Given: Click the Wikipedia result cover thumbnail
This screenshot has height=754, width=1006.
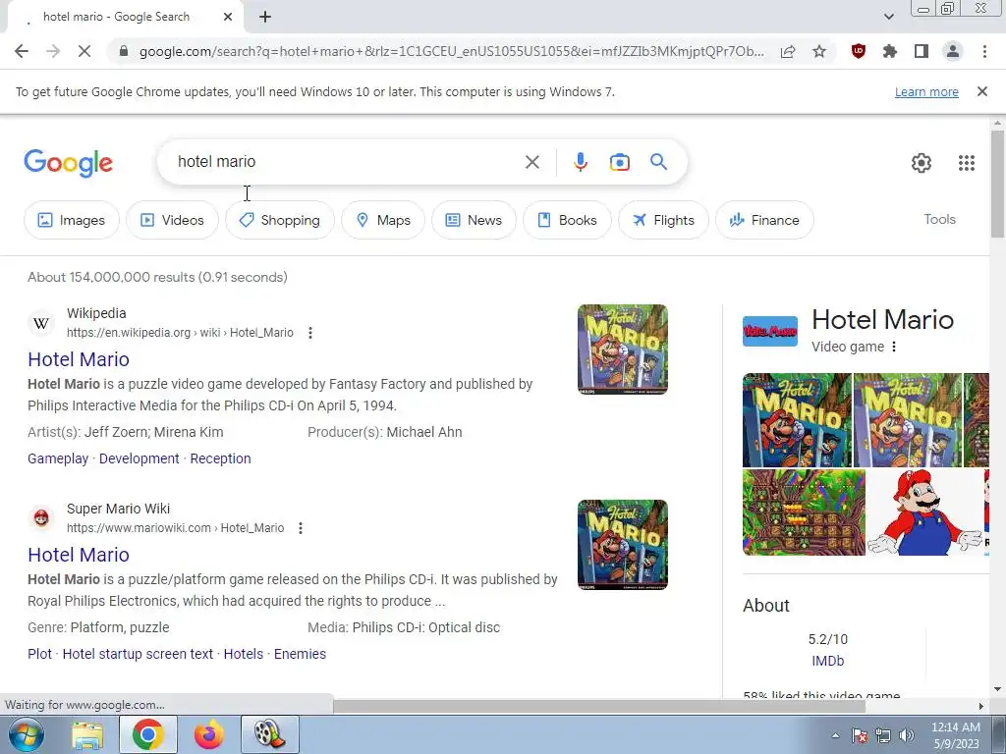Looking at the screenshot, I should click(622, 350).
